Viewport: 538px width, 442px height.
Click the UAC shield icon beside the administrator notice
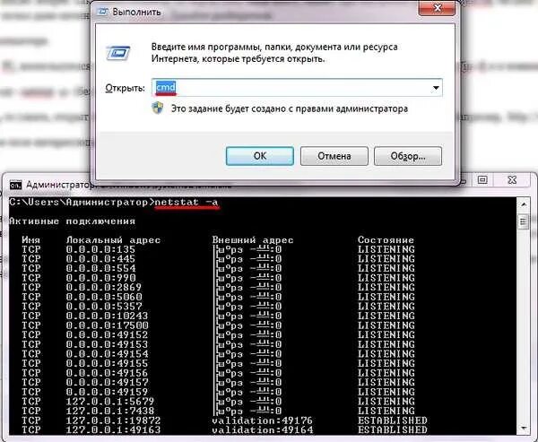tap(158, 108)
